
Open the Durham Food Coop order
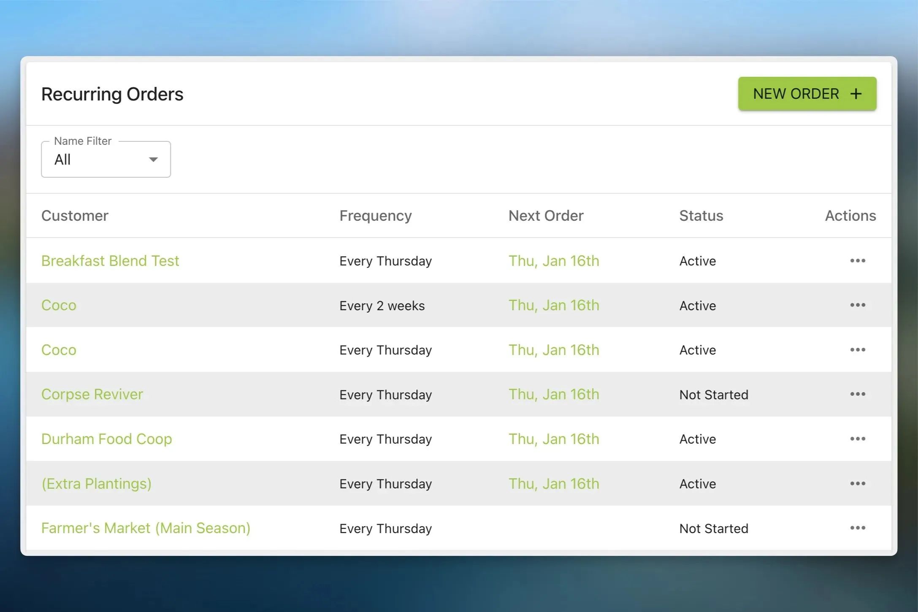click(106, 439)
